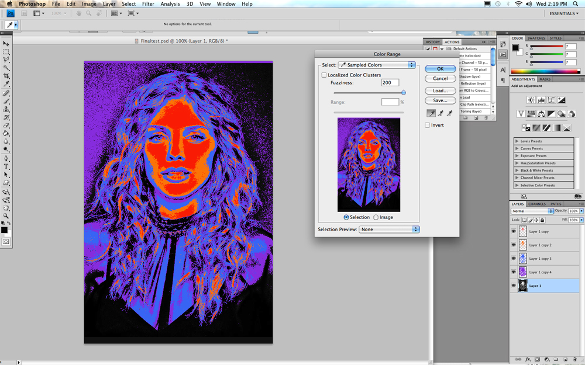
Task: Click the Fuzziness value field
Action: coord(390,83)
